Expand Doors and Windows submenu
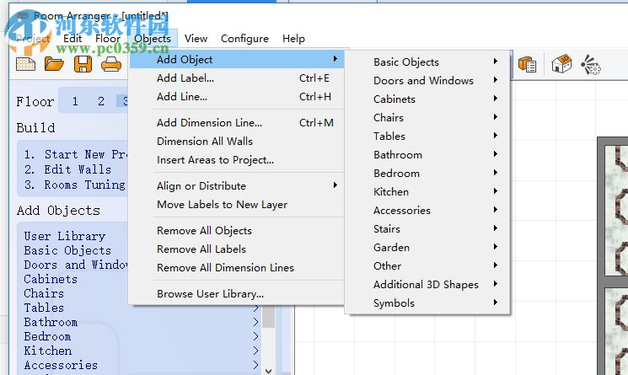Screen dimensions: 628x375 pyautogui.click(x=427, y=80)
